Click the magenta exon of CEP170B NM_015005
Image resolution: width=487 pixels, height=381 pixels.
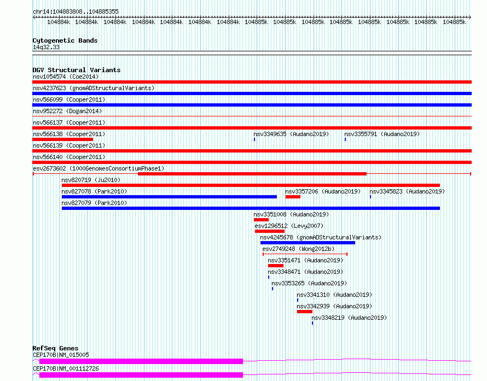[141, 361]
